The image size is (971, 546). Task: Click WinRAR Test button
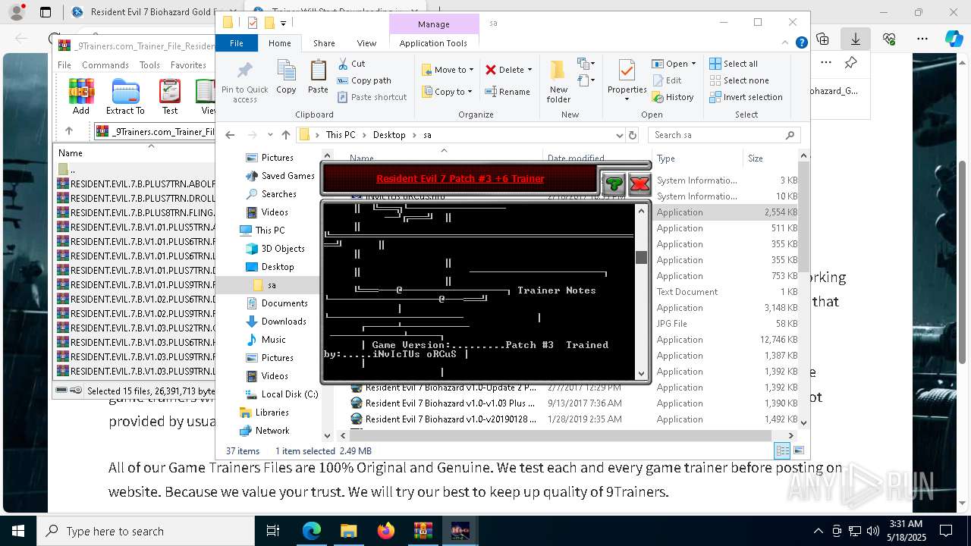tap(170, 96)
